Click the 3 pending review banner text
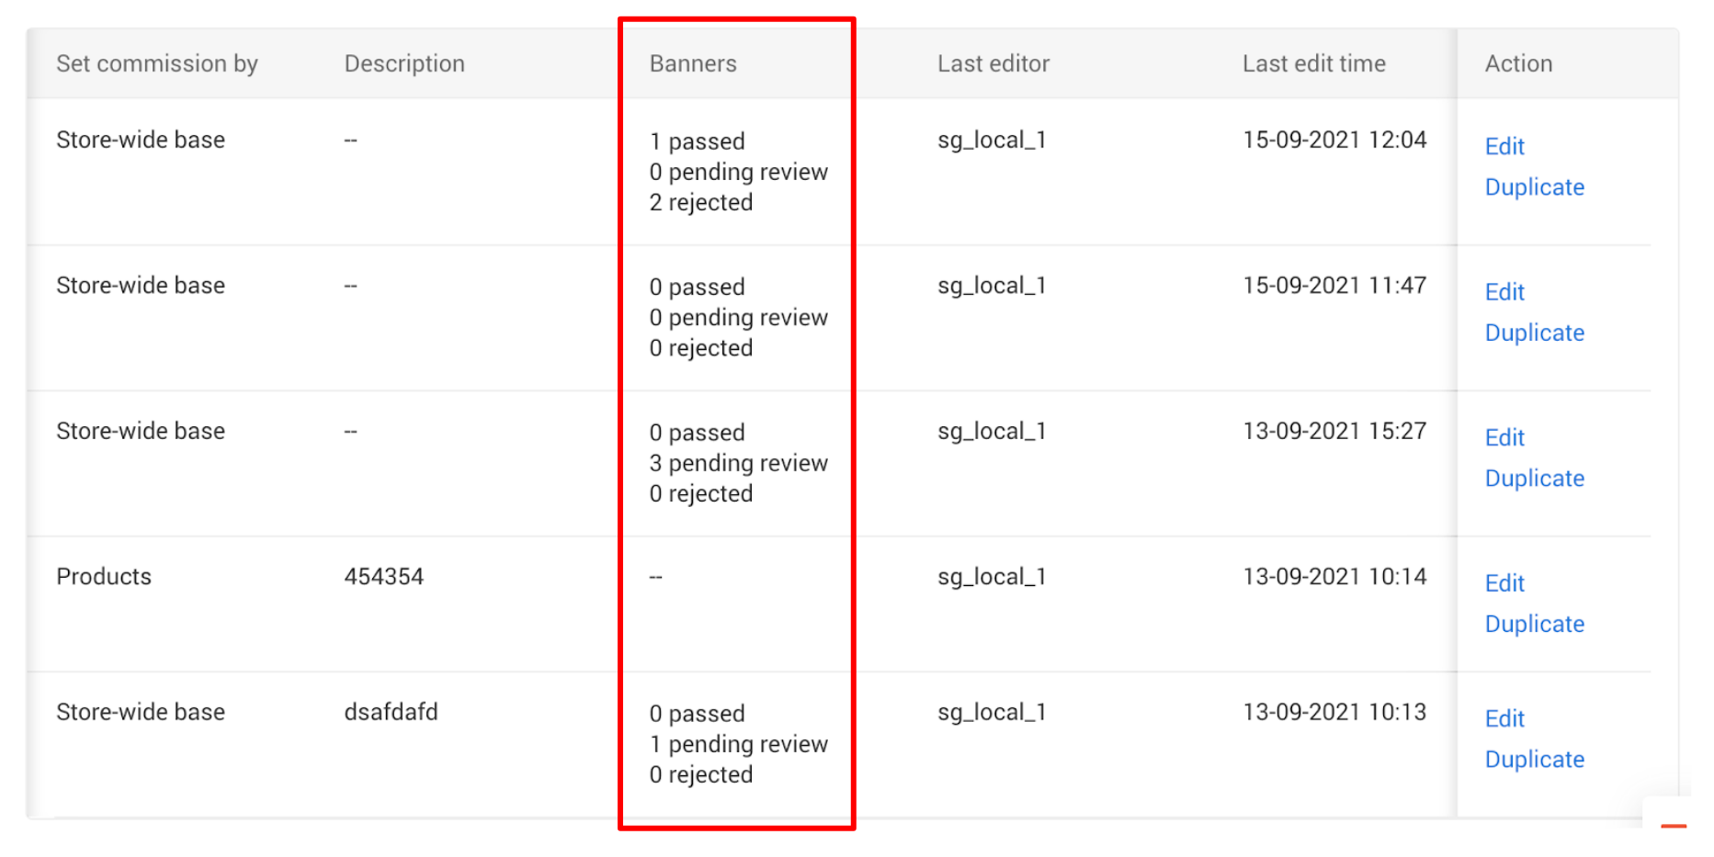Viewport: 1714px width, 857px height. pos(738,463)
